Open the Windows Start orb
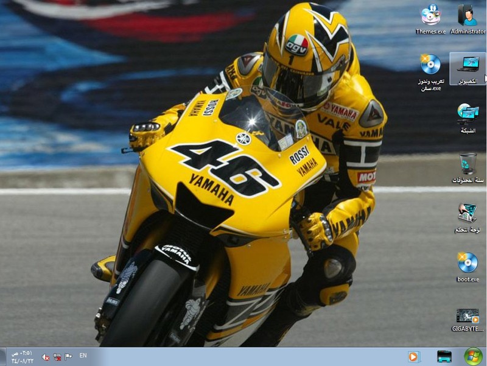The image size is (487, 366). click(x=473, y=357)
